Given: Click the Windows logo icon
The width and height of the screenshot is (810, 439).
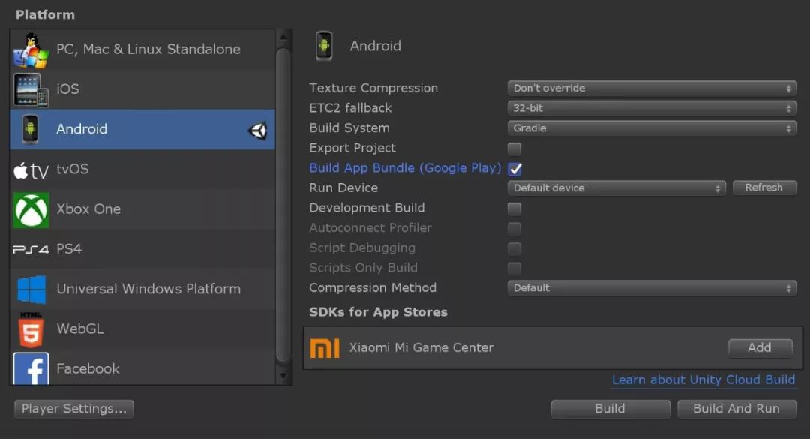Looking at the screenshot, I should point(31,290).
